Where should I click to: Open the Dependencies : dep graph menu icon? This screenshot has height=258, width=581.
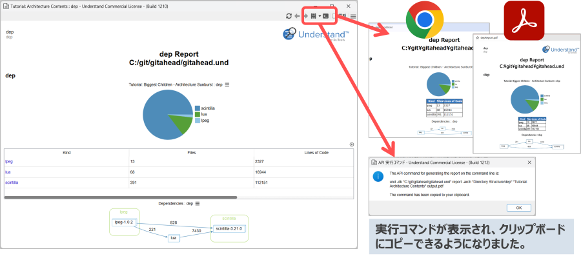pyautogui.click(x=198, y=204)
